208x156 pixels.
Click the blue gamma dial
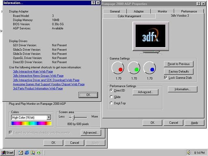(150, 68)
